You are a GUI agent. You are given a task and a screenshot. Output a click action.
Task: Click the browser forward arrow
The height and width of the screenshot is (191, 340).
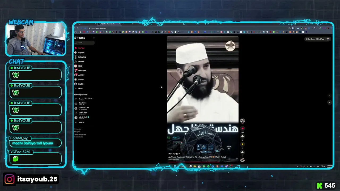point(78,28)
